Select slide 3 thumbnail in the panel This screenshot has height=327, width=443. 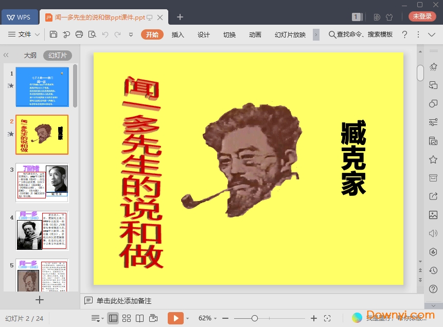[x=41, y=183]
